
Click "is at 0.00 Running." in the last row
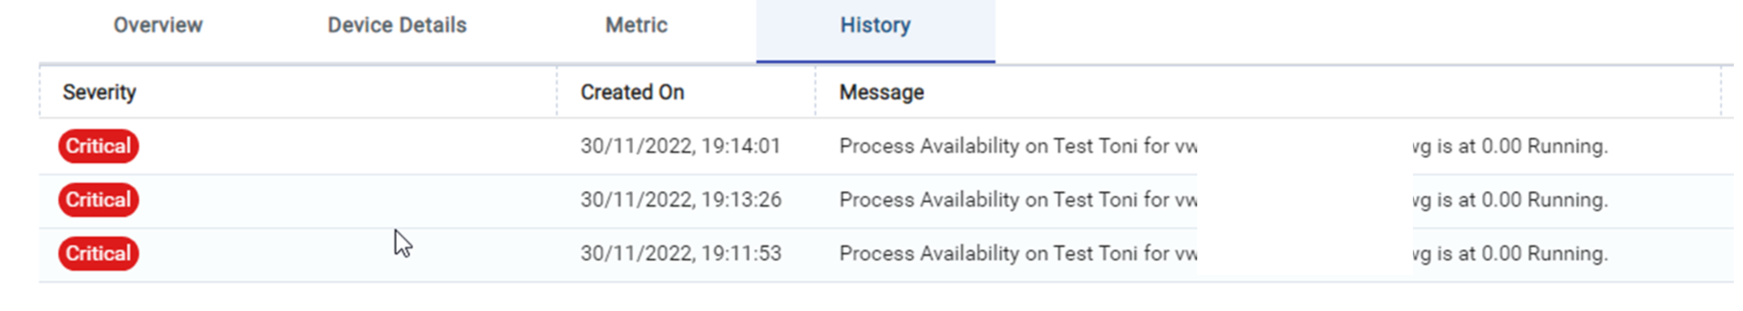pos(1522,253)
